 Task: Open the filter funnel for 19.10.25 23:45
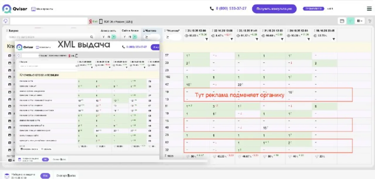pos(334,39)
